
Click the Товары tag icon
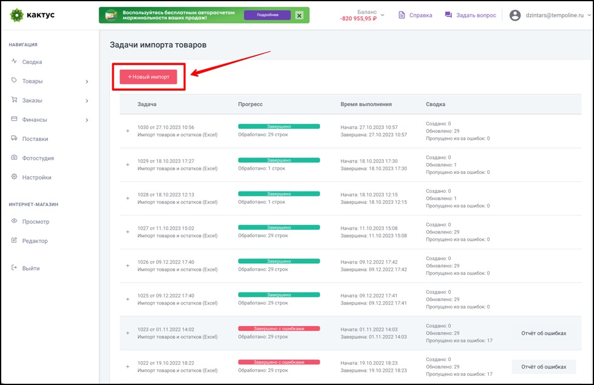point(14,81)
